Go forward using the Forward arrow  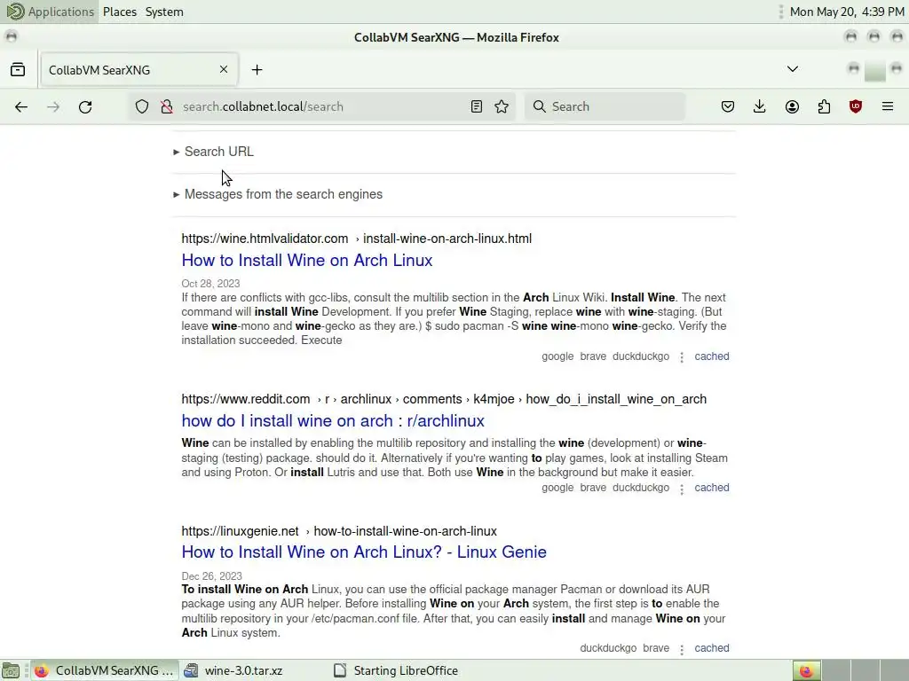coord(53,106)
